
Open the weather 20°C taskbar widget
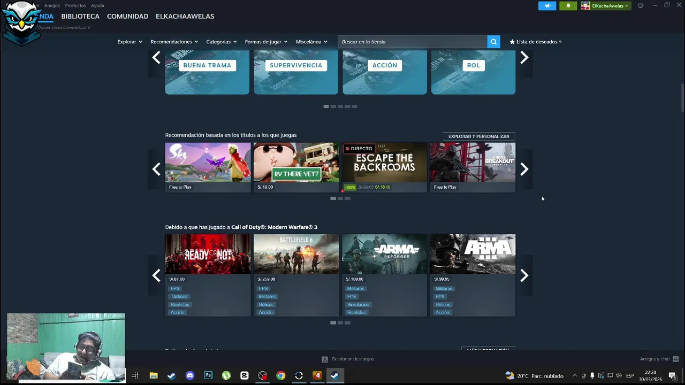(x=534, y=375)
